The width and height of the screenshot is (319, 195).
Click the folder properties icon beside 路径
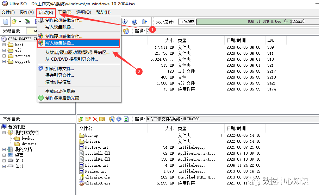(x=126, y=31)
